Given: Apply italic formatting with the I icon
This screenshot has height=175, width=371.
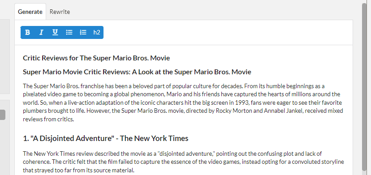Looking at the screenshot, I should [x=41, y=32].
